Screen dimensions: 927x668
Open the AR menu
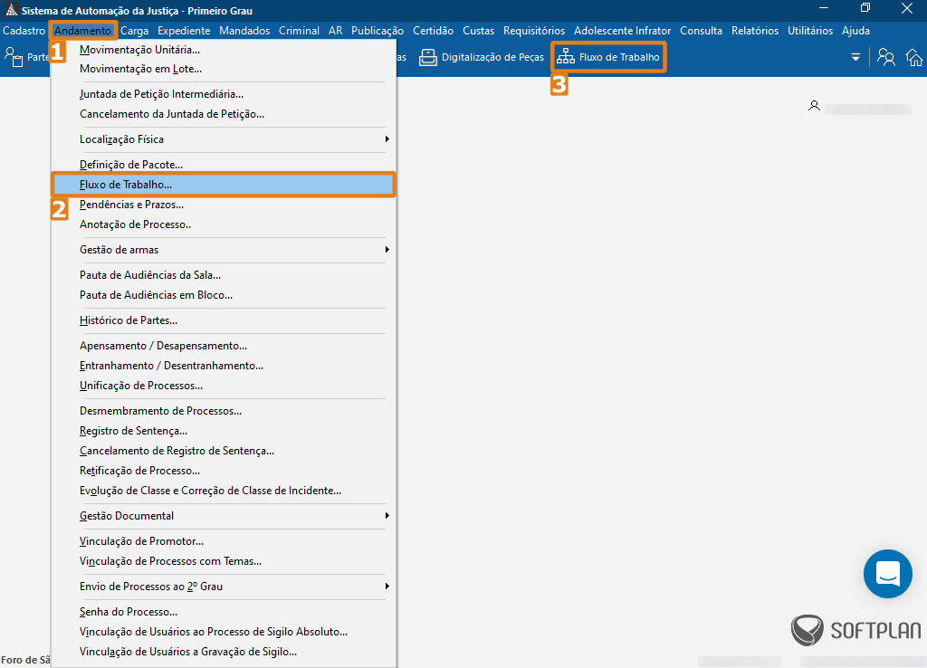coord(336,31)
